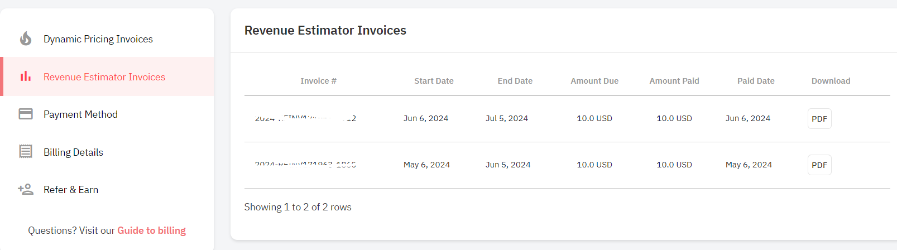This screenshot has height=250, width=897.
Task: Follow the Guide to billing link
Action: click(151, 230)
